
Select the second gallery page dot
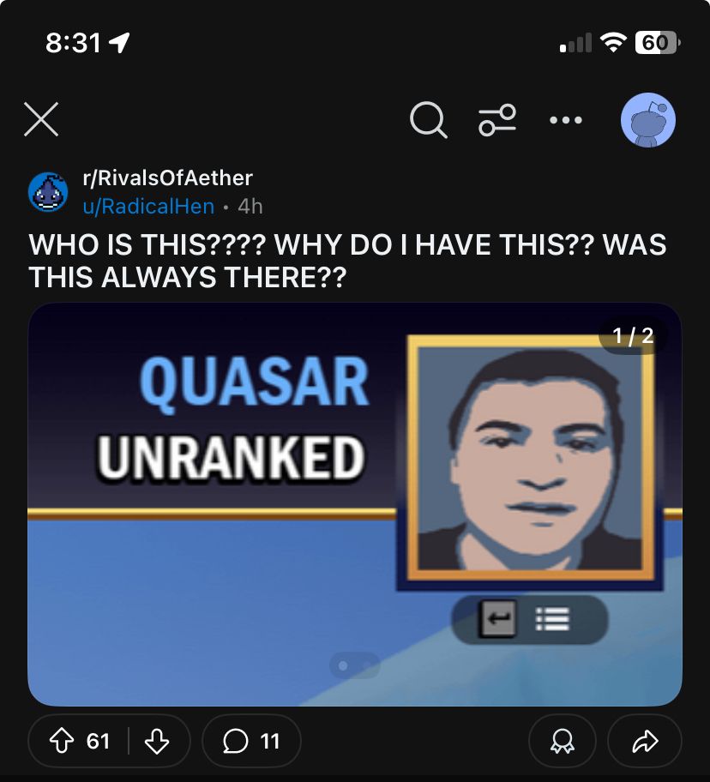click(367, 665)
